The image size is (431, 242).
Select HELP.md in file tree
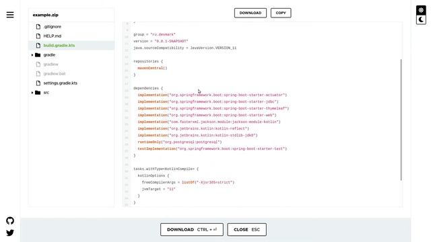53,36
